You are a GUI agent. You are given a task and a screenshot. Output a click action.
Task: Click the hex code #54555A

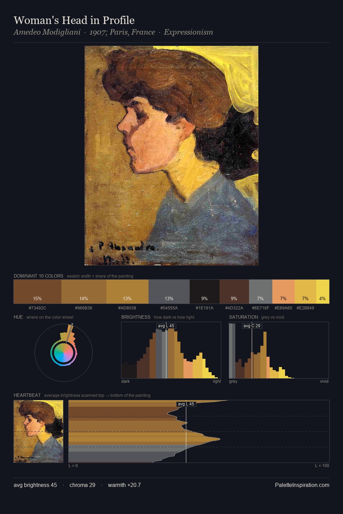pyautogui.click(x=169, y=308)
